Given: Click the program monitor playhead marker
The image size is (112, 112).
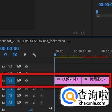Looking at the screenshot, I should pyautogui.click(x=97, y=12).
